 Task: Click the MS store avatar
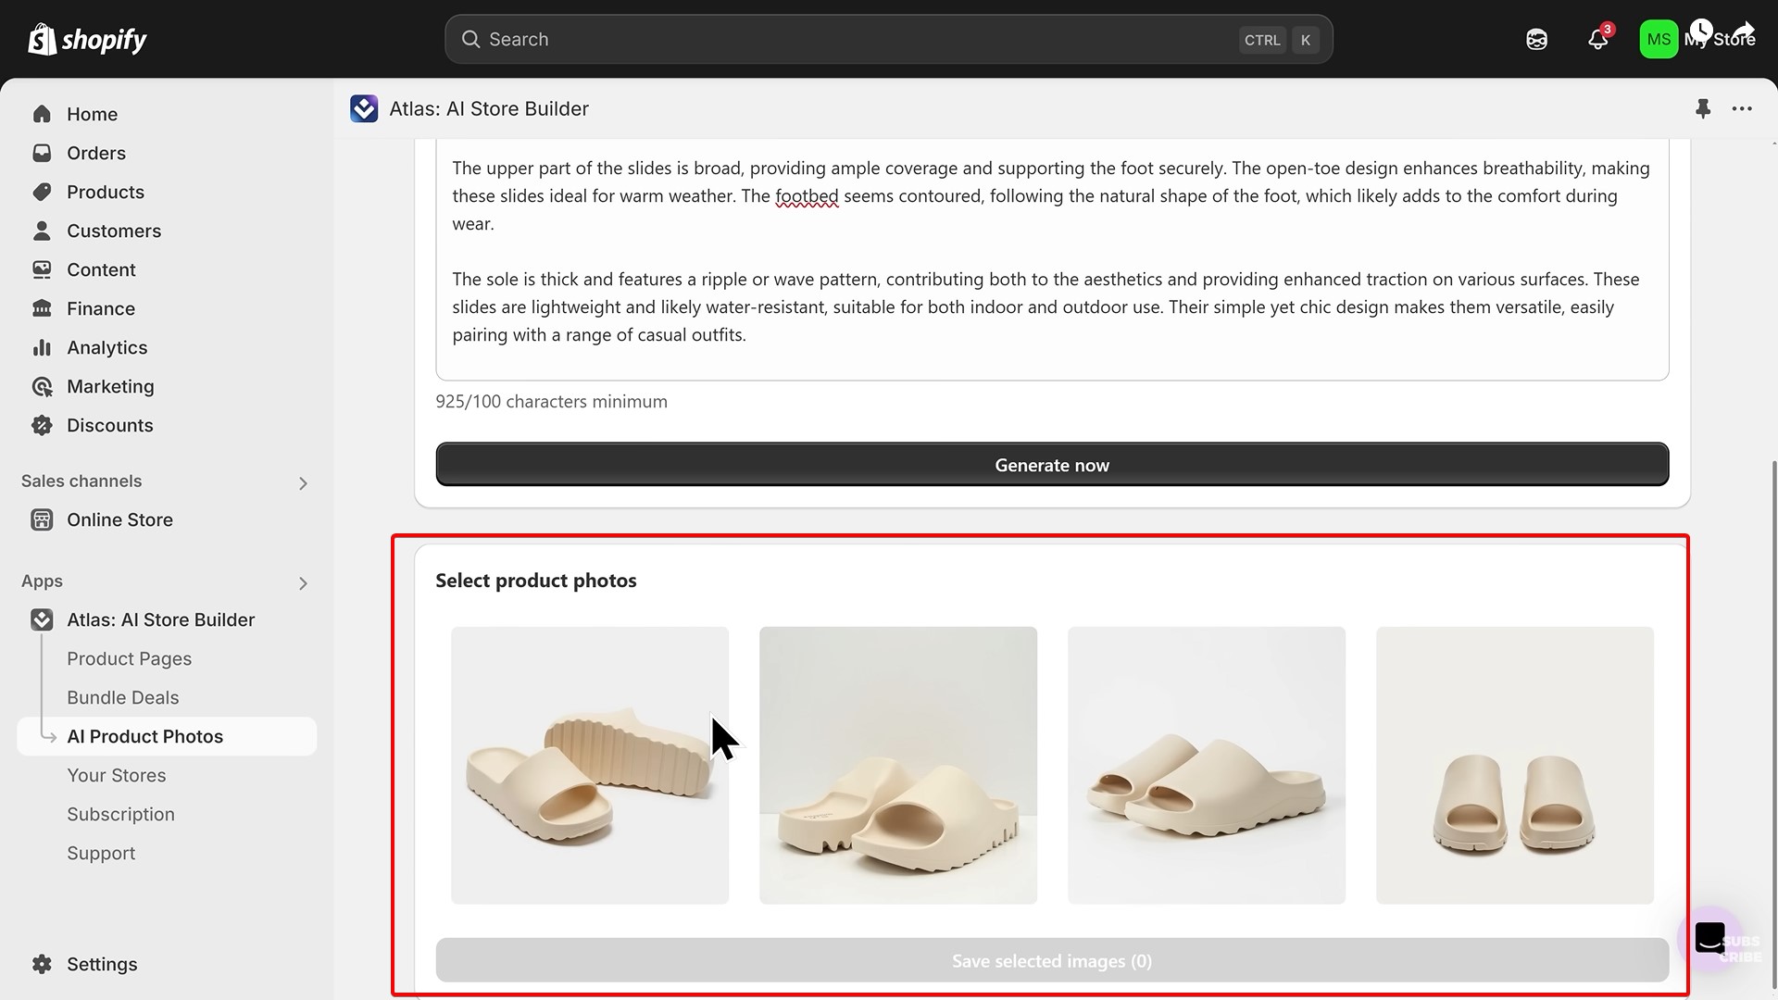click(1658, 40)
